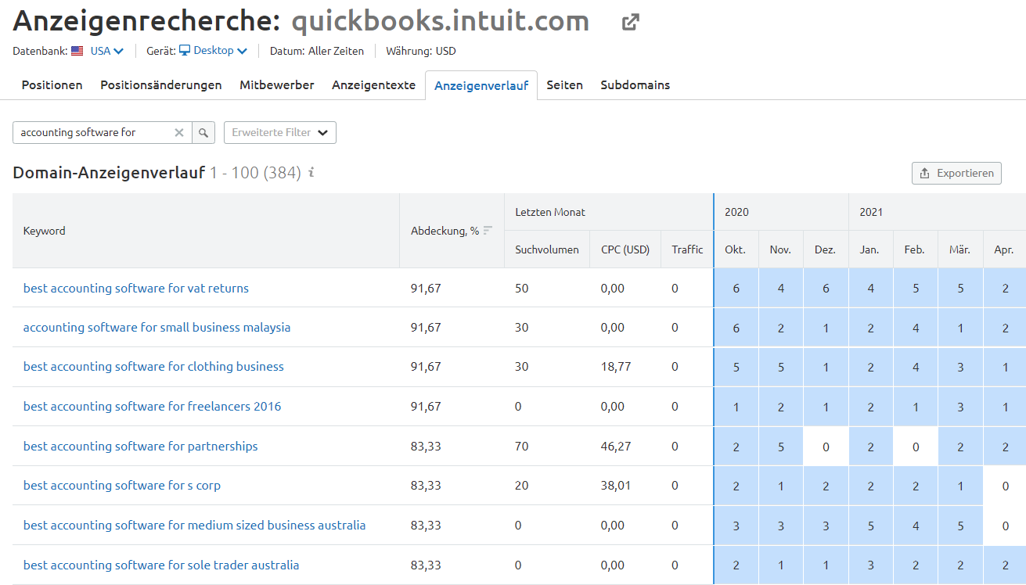1026x585 pixels.
Task: Click the US flag next to Datenbank
Action: (77, 51)
